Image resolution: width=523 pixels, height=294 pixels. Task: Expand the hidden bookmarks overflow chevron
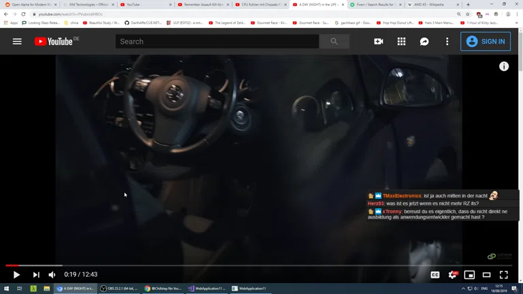[x=516, y=22]
